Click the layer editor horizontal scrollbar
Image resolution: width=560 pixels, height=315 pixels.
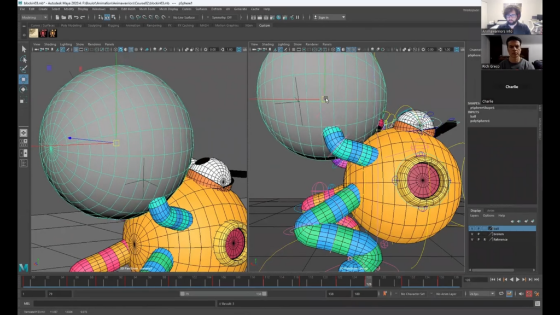coord(493,270)
